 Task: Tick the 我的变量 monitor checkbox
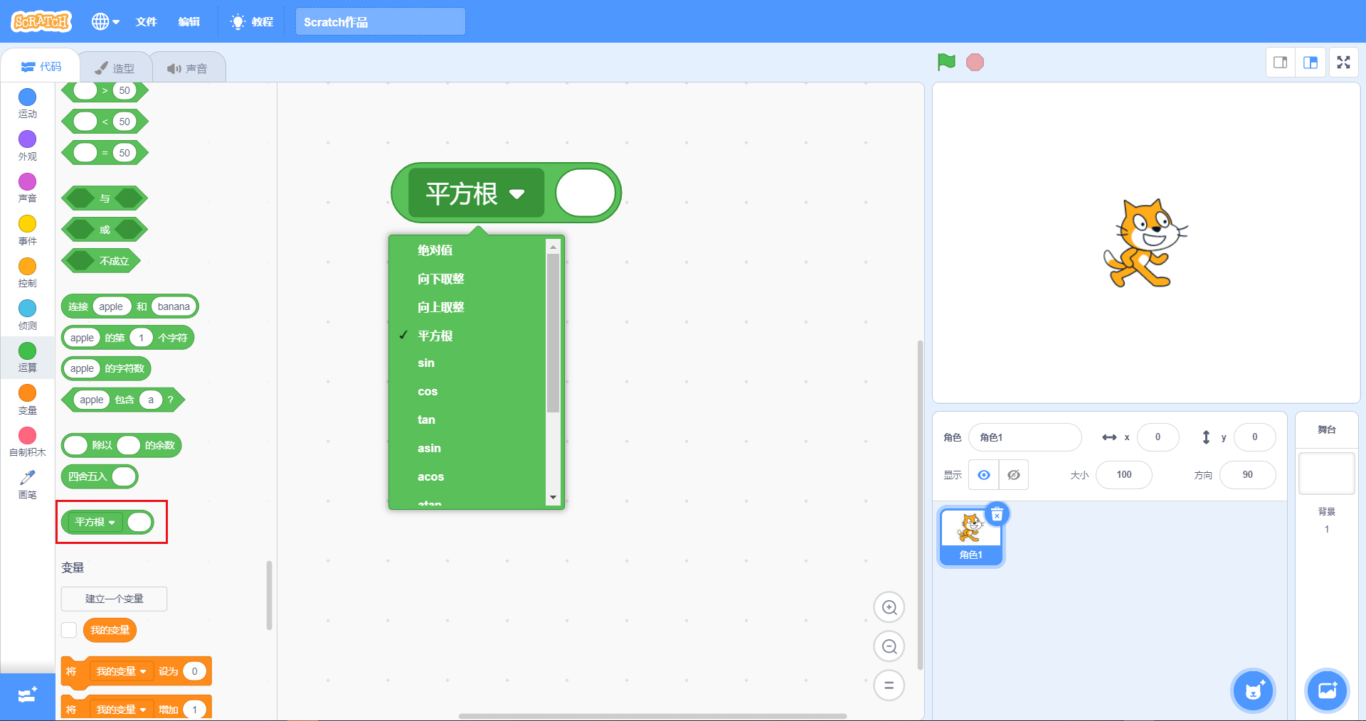click(69, 630)
